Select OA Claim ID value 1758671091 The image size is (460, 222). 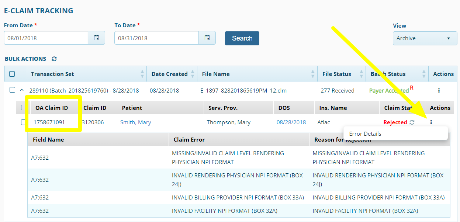[49, 122]
